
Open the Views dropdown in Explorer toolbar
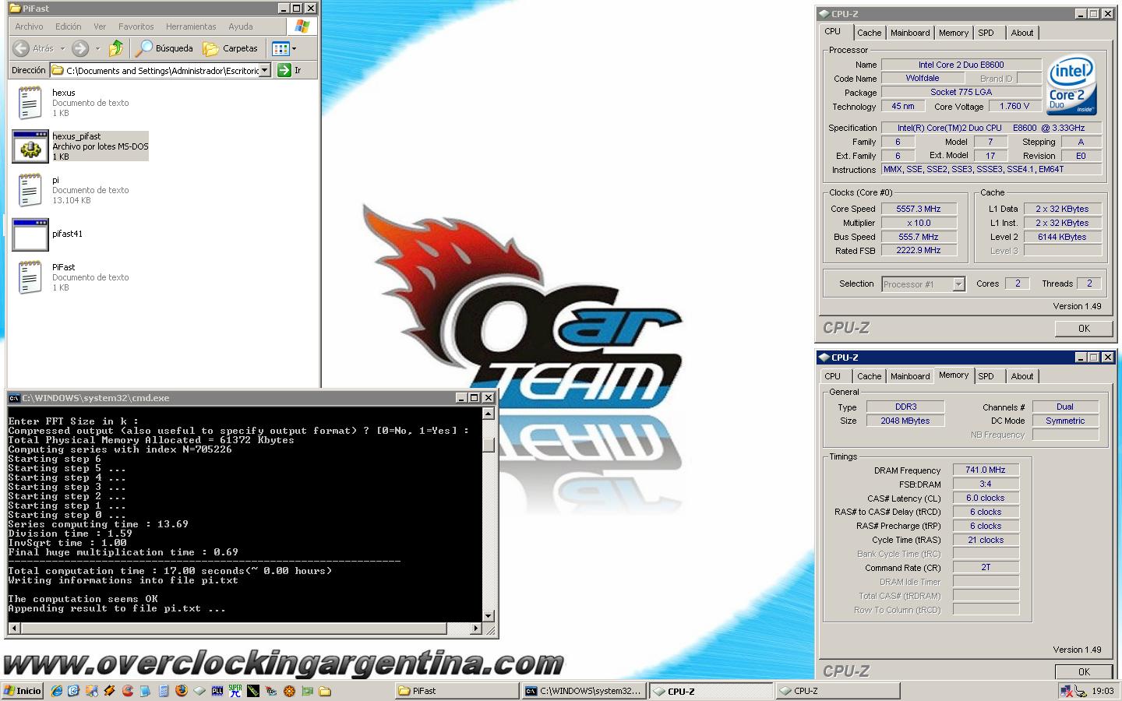tap(284, 48)
